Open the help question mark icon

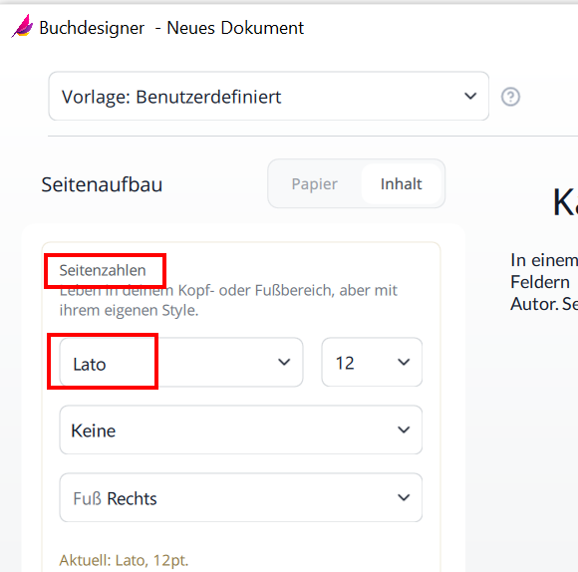(510, 97)
